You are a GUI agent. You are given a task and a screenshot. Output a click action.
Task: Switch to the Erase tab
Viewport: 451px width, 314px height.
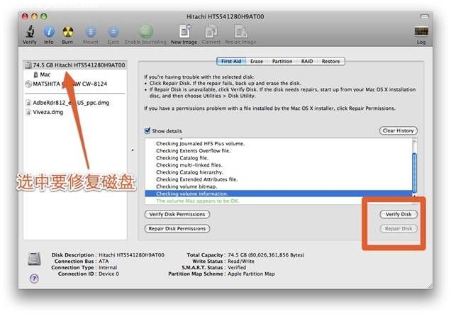click(257, 62)
